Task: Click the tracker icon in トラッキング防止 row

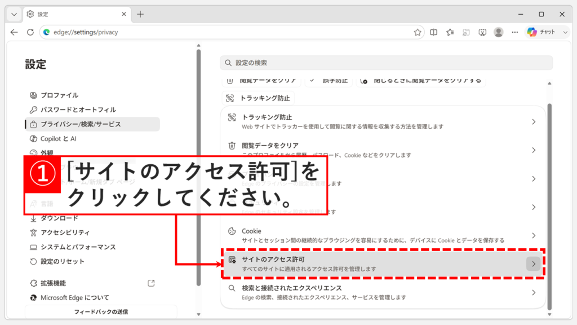Action: click(232, 117)
